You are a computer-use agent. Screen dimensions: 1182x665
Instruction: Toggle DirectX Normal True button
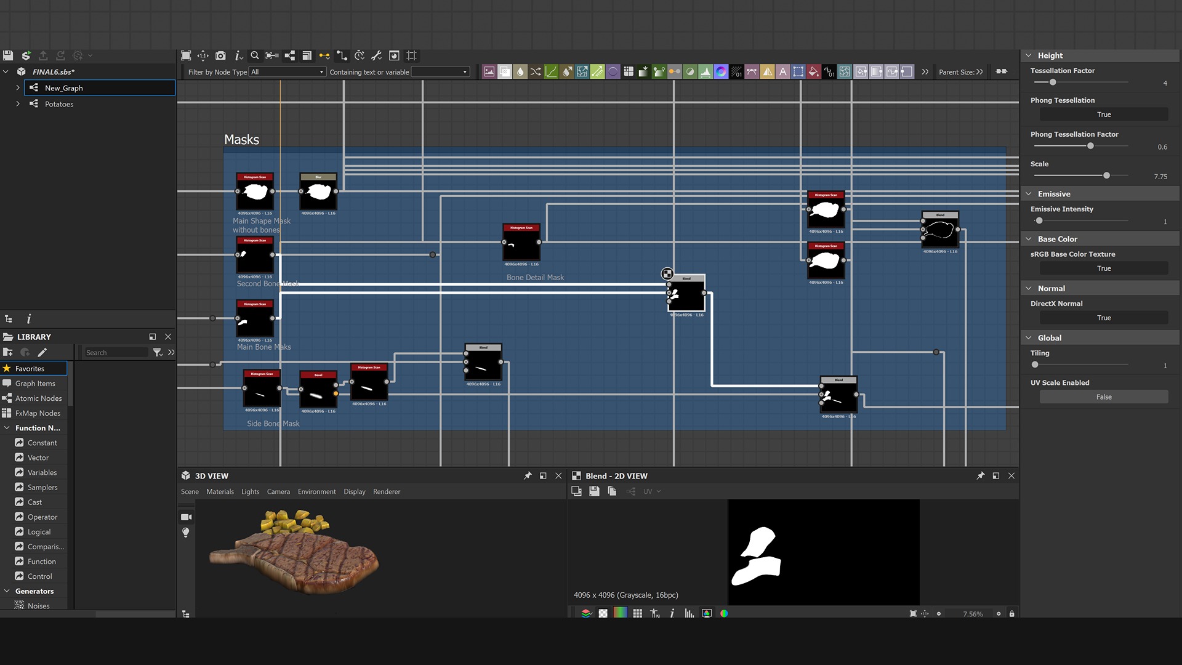point(1103,318)
